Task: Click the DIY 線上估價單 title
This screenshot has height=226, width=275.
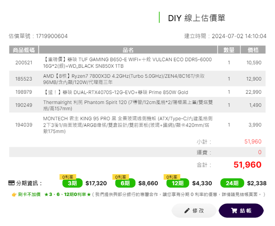Action: point(196,18)
